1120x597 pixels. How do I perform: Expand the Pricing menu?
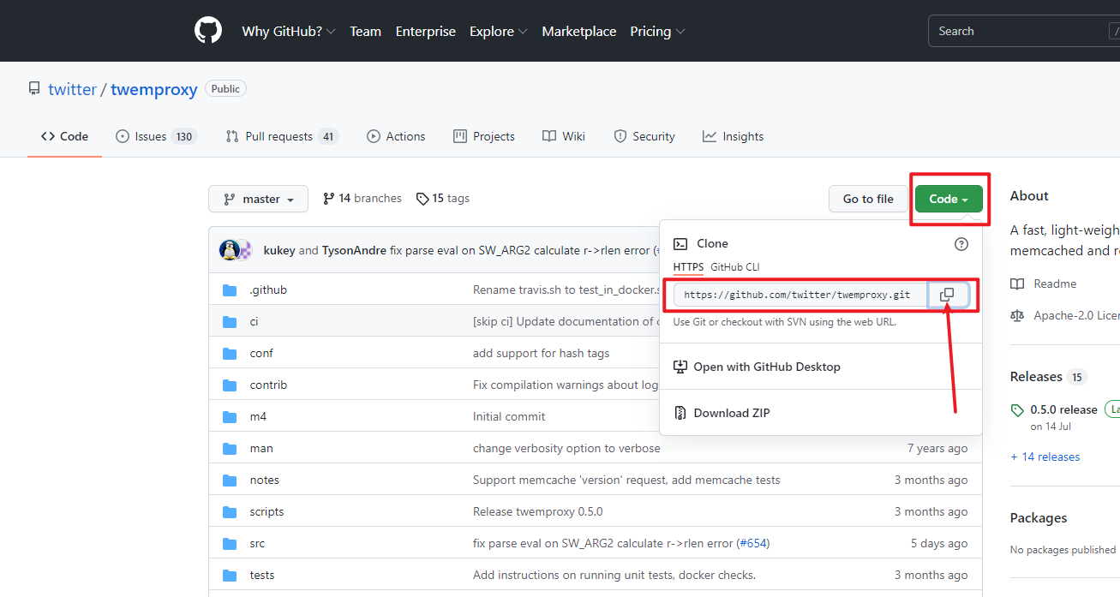tap(657, 31)
